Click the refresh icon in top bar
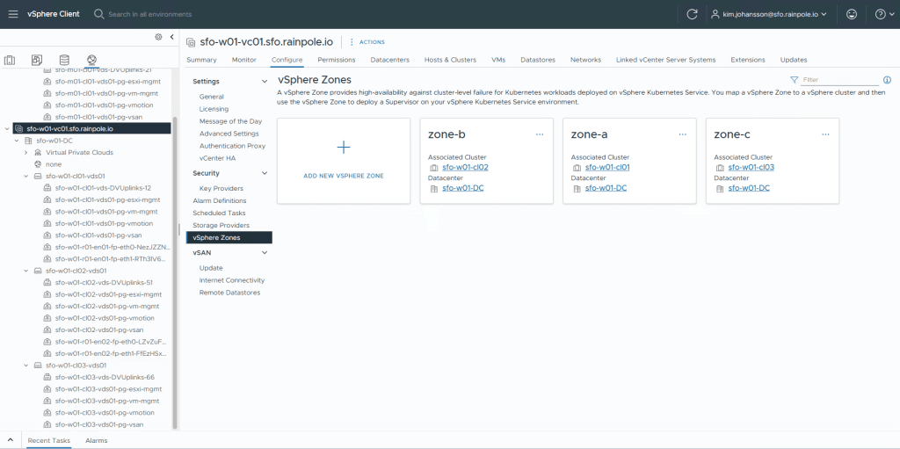The height and width of the screenshot is (449, 900). [x=692, y=14]
